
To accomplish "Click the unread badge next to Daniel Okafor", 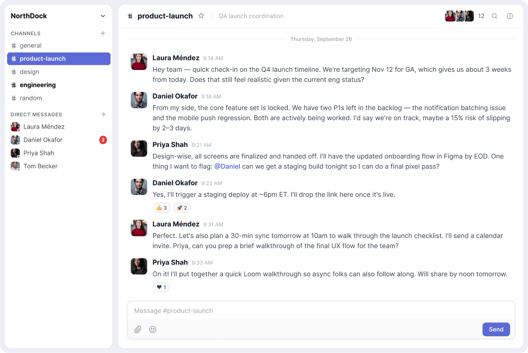I will pos(103,140).
